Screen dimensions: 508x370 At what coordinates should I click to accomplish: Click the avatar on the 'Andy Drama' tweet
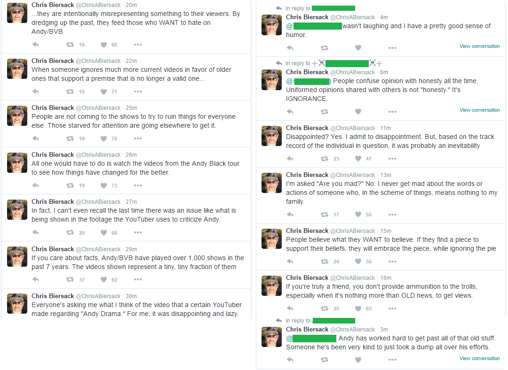pyautogui.click(x=17, y=303)
